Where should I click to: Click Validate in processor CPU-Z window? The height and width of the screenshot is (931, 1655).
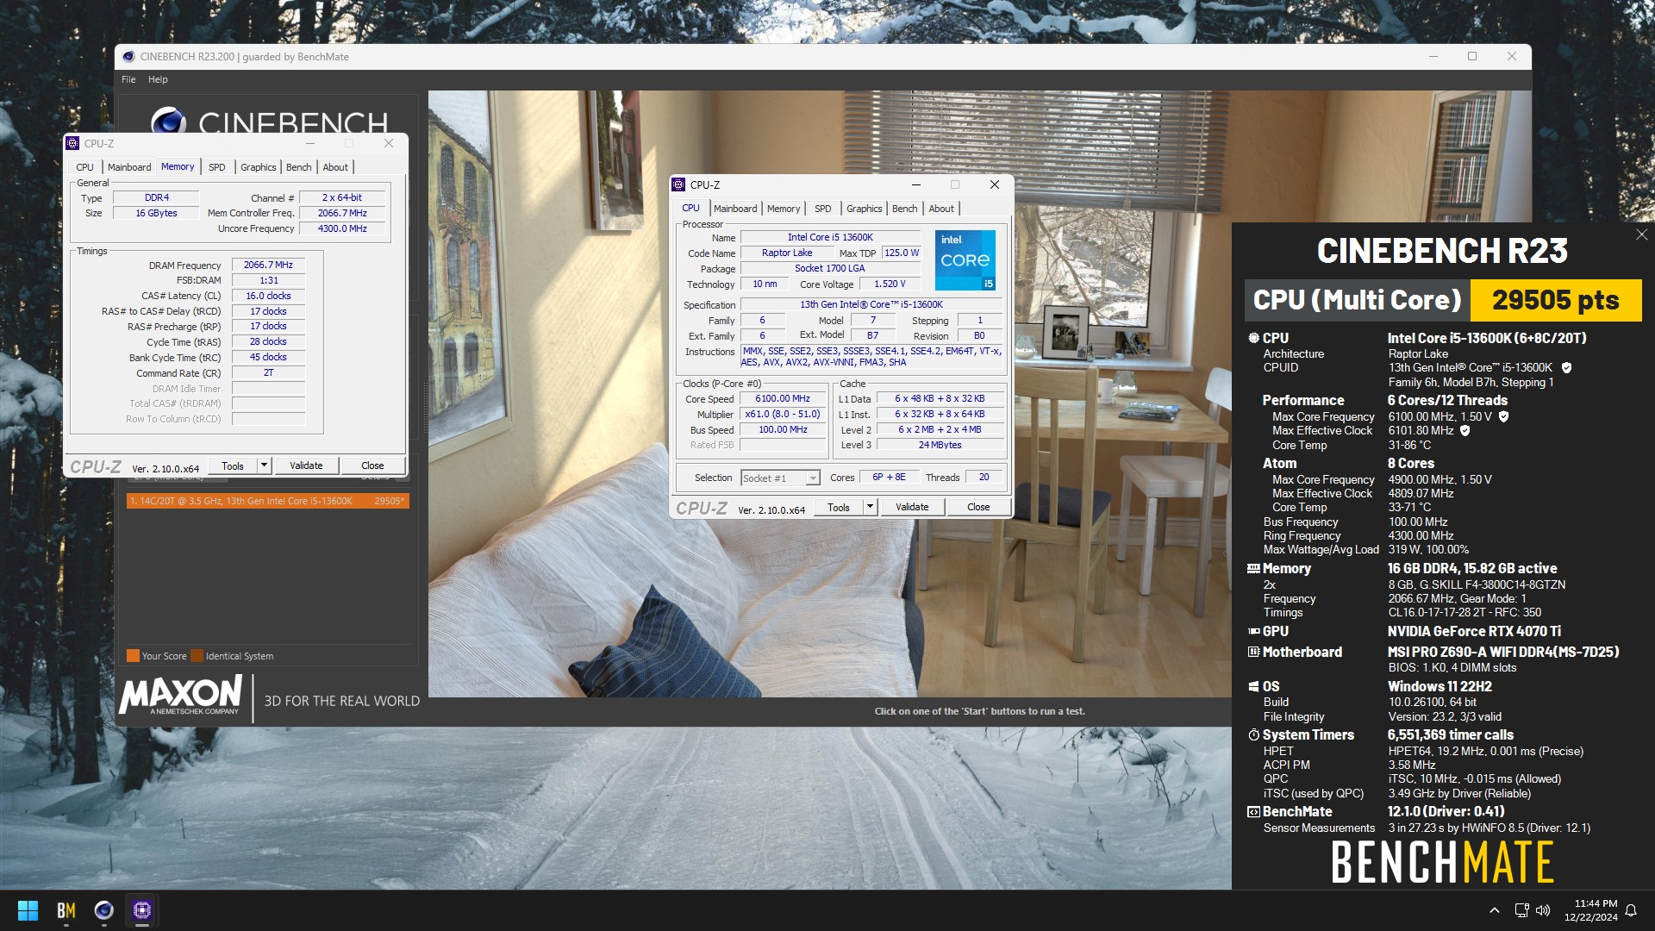click(x=912, y=507)
